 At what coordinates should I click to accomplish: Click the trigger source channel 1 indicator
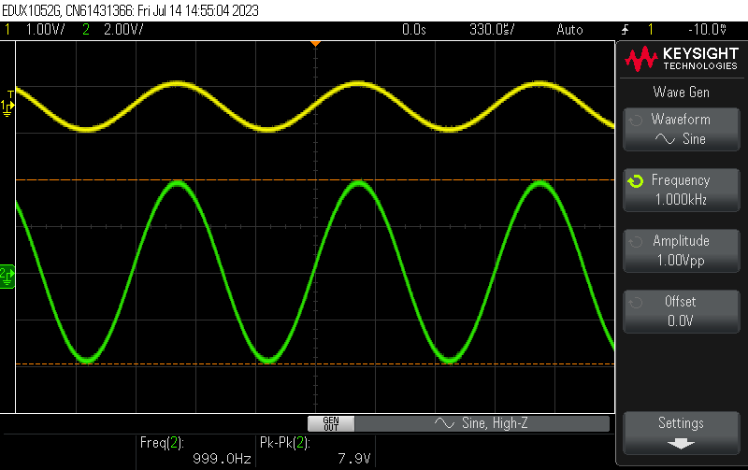click(650, 30)
